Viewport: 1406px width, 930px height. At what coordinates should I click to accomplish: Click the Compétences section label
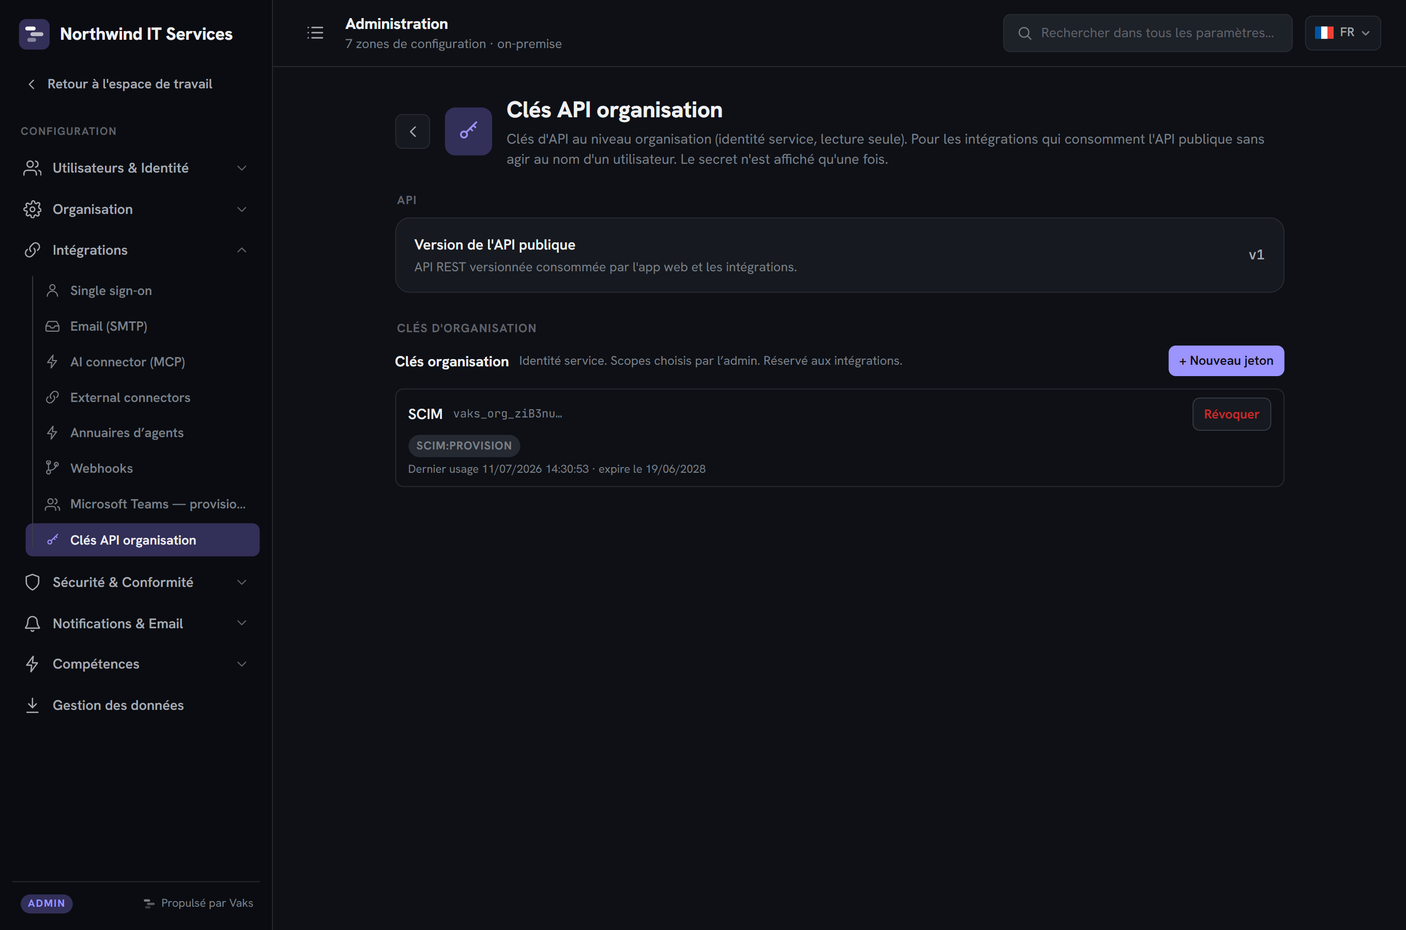coord(96,664)
